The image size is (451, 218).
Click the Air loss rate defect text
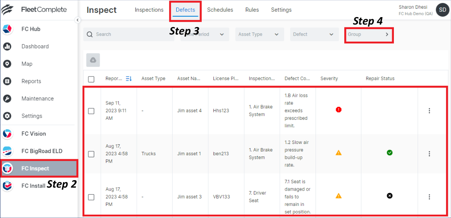point(296,111)
